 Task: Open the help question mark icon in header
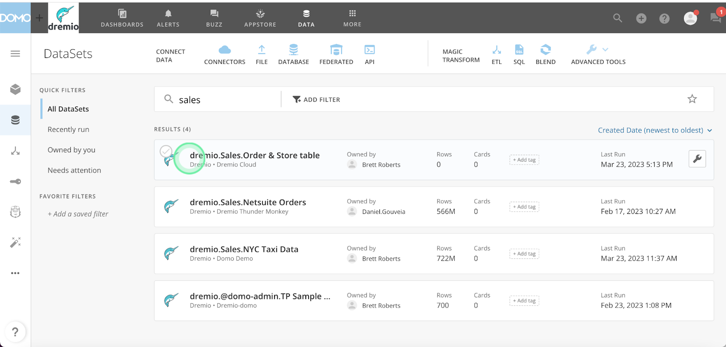point(664,18)
